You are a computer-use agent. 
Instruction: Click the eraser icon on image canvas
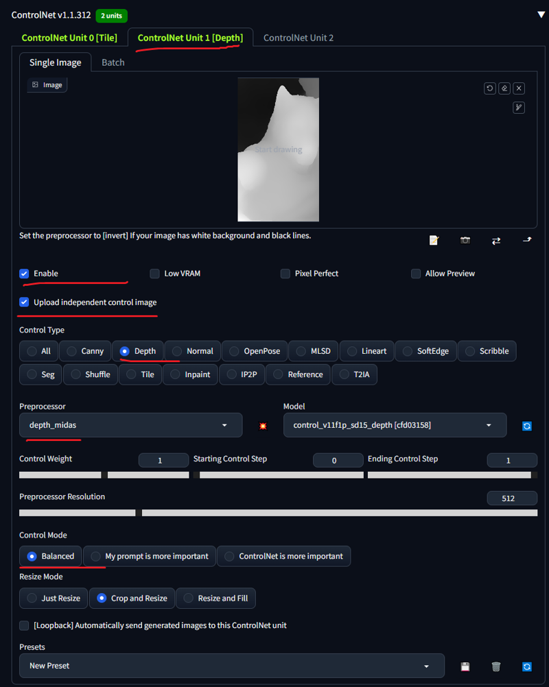[504, 88]
